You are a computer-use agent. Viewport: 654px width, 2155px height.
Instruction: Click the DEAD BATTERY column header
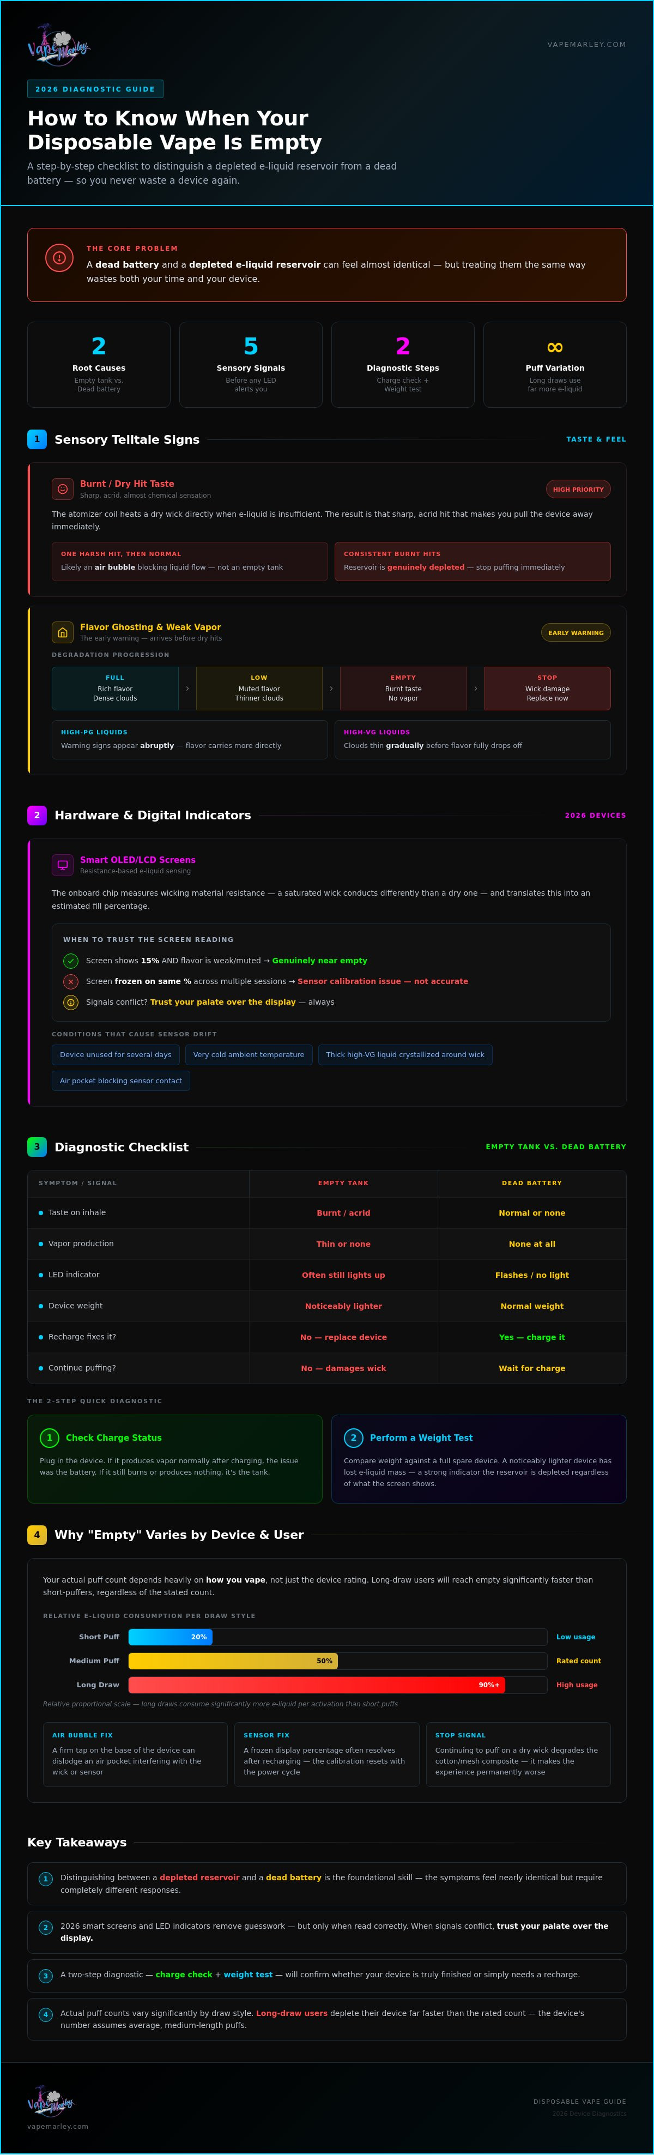point(532,1183)
